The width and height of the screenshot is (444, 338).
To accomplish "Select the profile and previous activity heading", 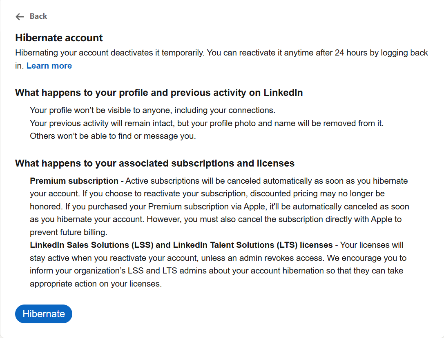I will point(159,93).
